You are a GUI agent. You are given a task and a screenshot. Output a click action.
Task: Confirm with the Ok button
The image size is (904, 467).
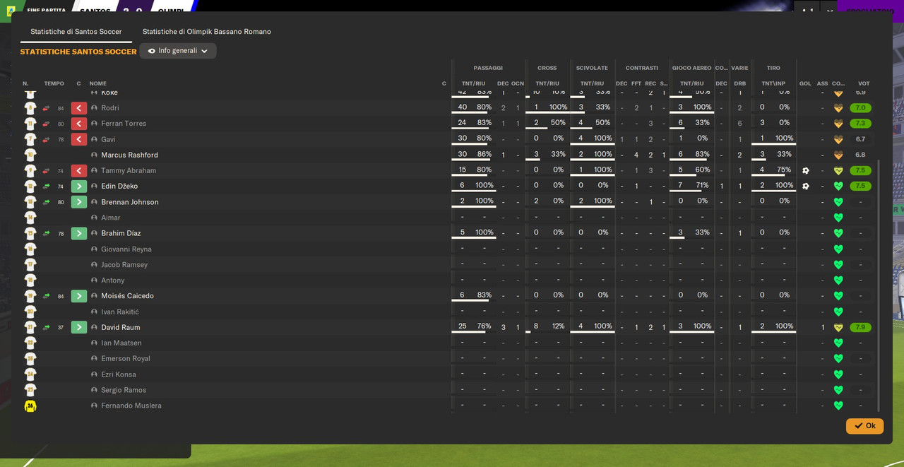(864, 426)
